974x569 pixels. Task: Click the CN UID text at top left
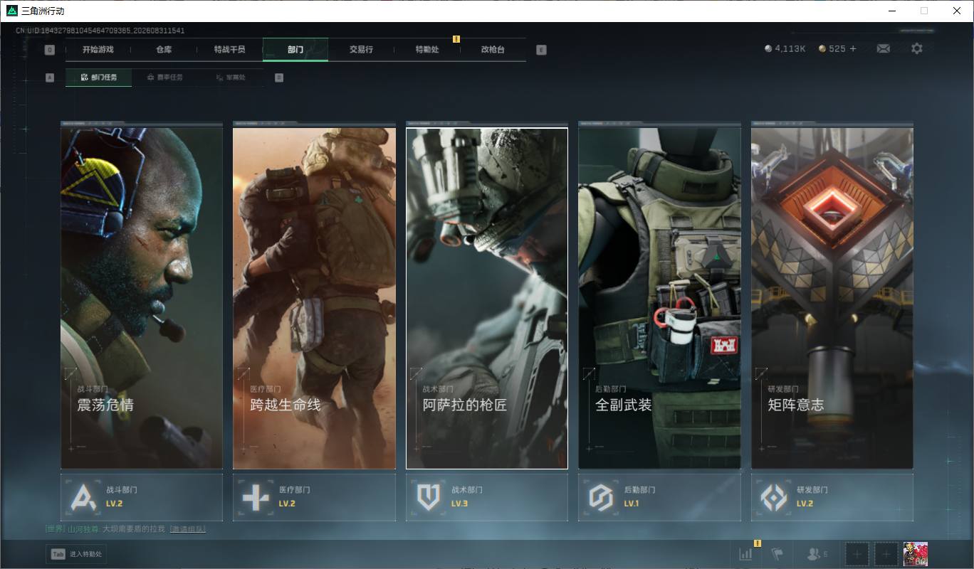[100, 31]
